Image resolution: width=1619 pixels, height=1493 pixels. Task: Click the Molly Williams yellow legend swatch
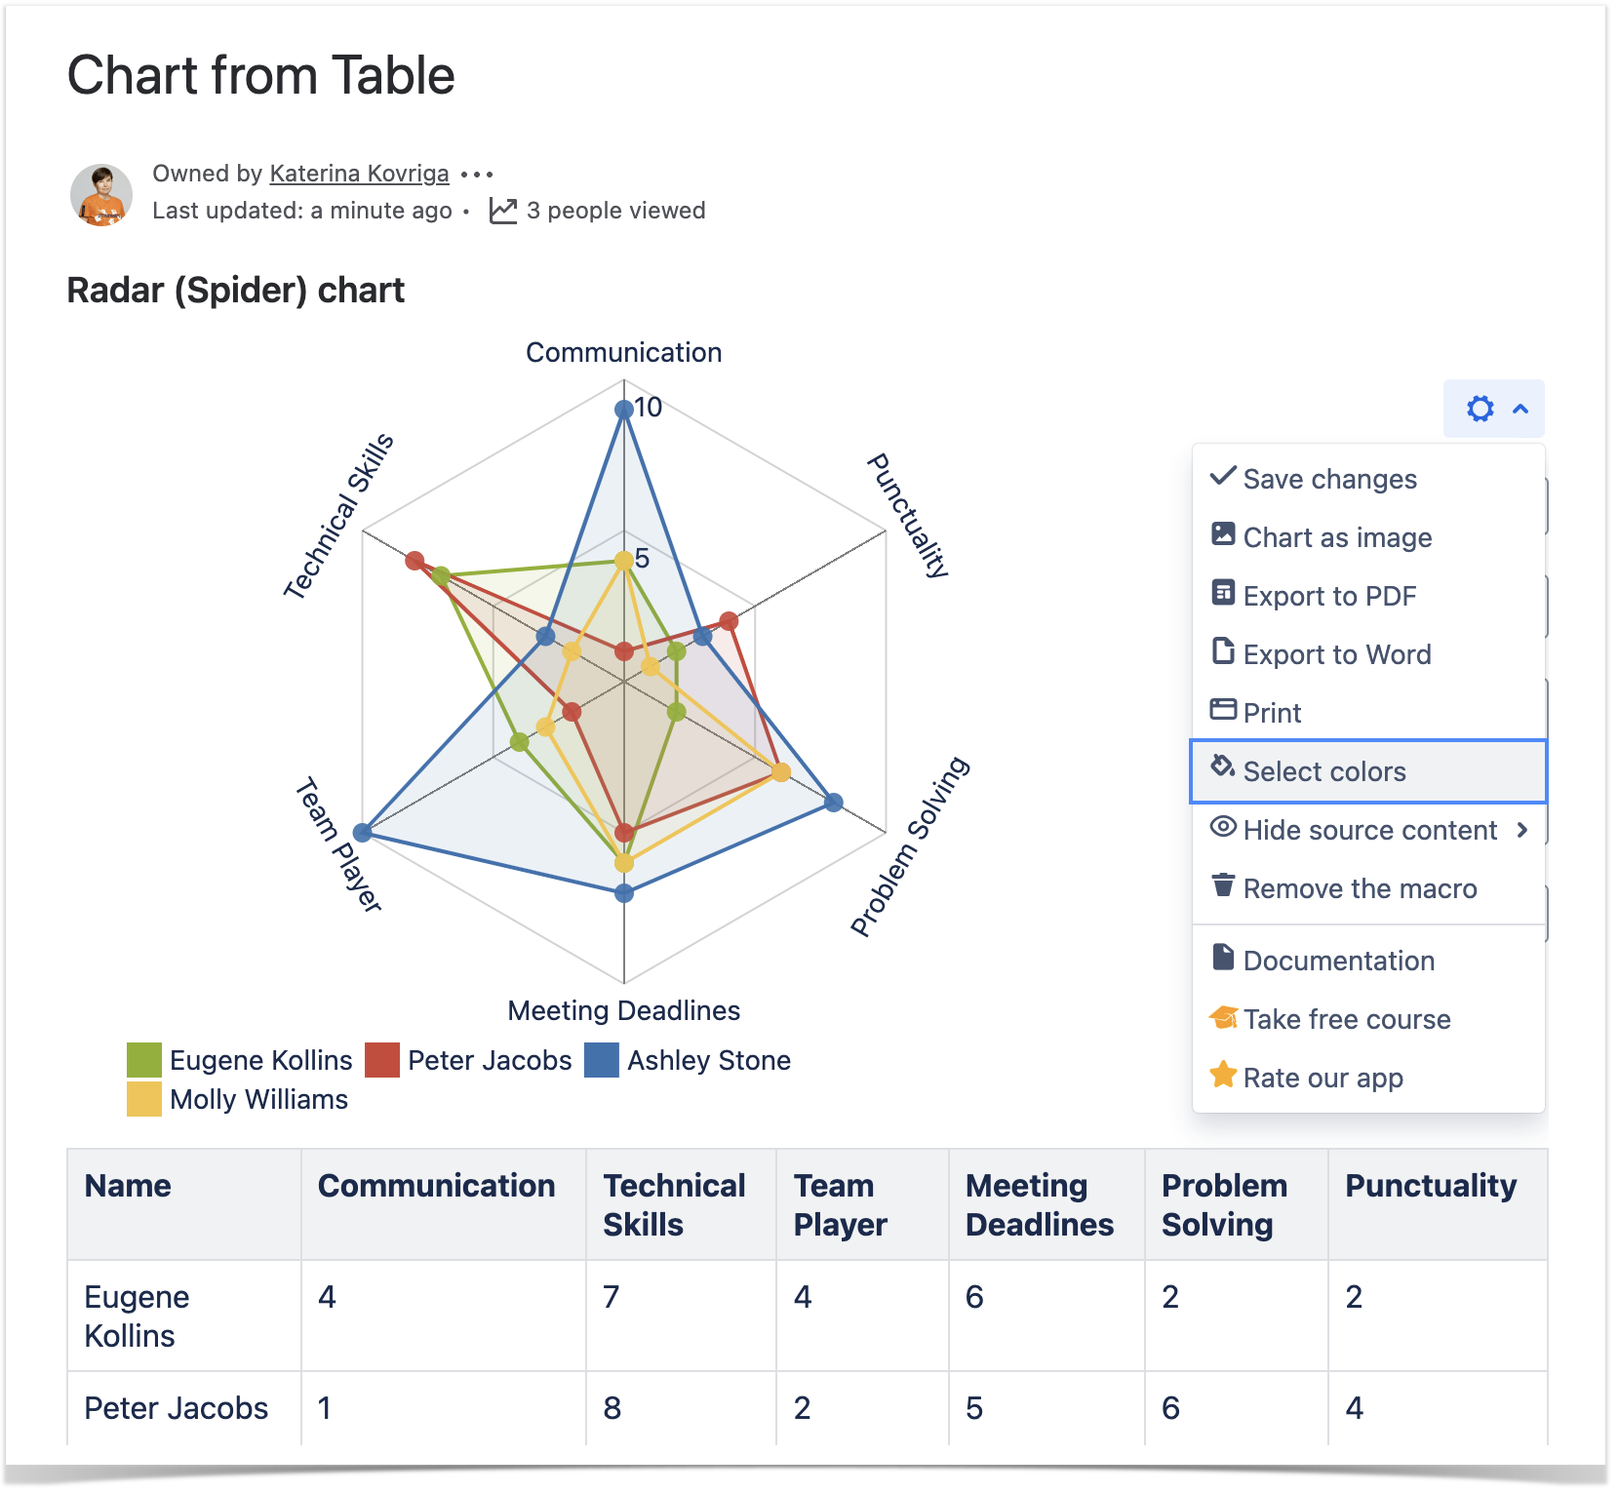pos(144,1100)
